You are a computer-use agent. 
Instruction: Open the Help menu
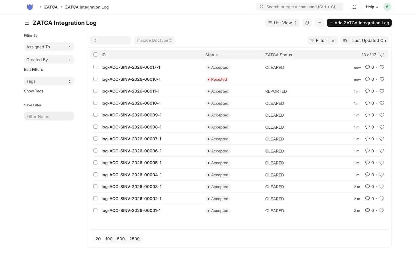click(x=372, y=7)
